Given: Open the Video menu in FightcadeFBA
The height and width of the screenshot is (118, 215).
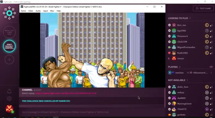Looking at the screenshot, I should click(x=31, y=11).
